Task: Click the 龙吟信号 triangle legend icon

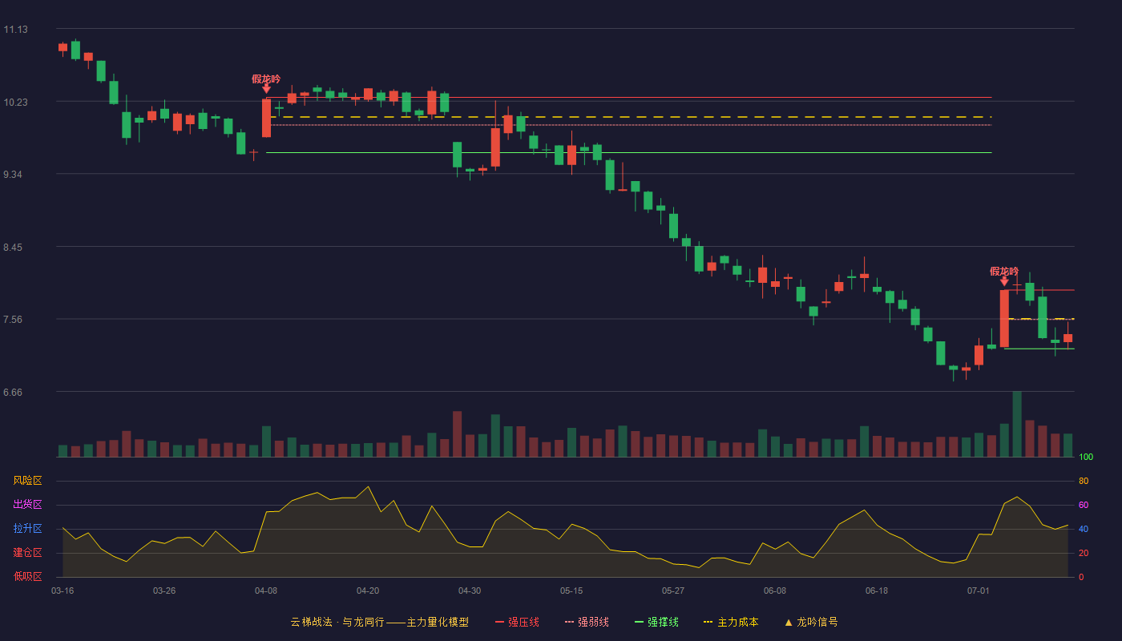Action: [x=788, y=623]
